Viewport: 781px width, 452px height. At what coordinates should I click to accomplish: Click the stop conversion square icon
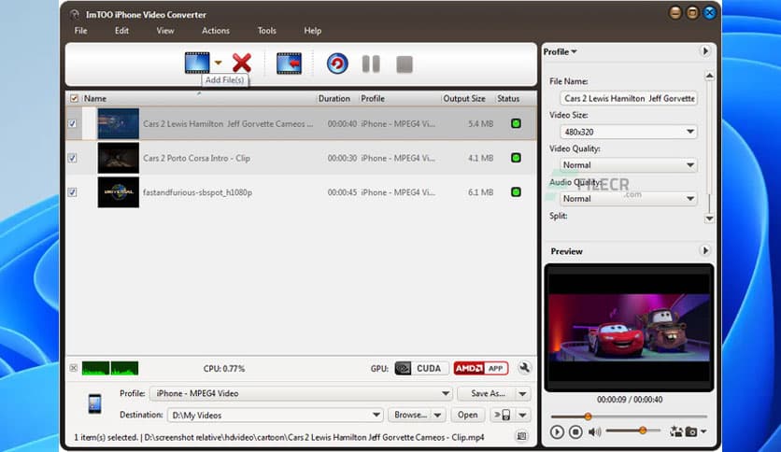(x=405, y=64)
